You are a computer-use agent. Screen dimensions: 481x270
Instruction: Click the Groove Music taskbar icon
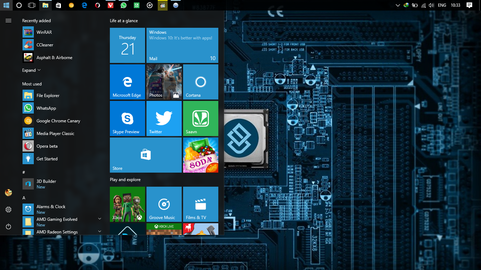(x=150, y=5)
